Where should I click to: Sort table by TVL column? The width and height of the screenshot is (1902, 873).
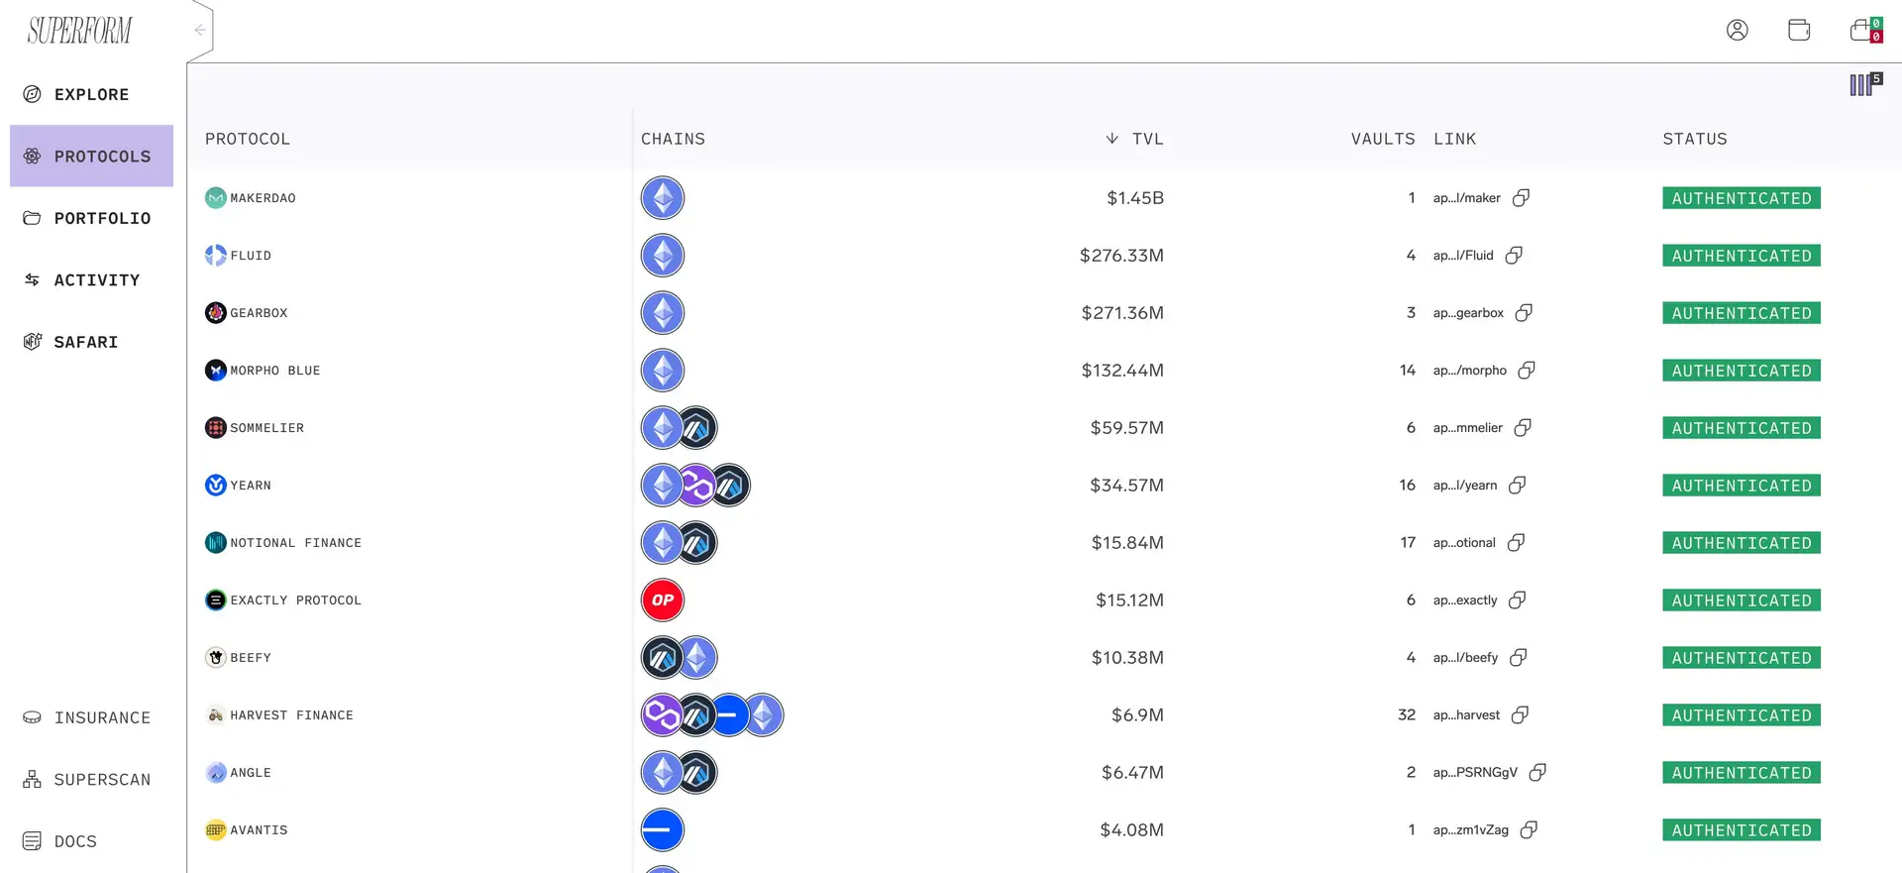click(x=1135, y=140)
